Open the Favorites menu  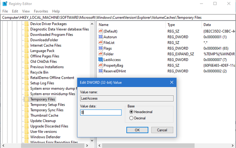(41, 11)
